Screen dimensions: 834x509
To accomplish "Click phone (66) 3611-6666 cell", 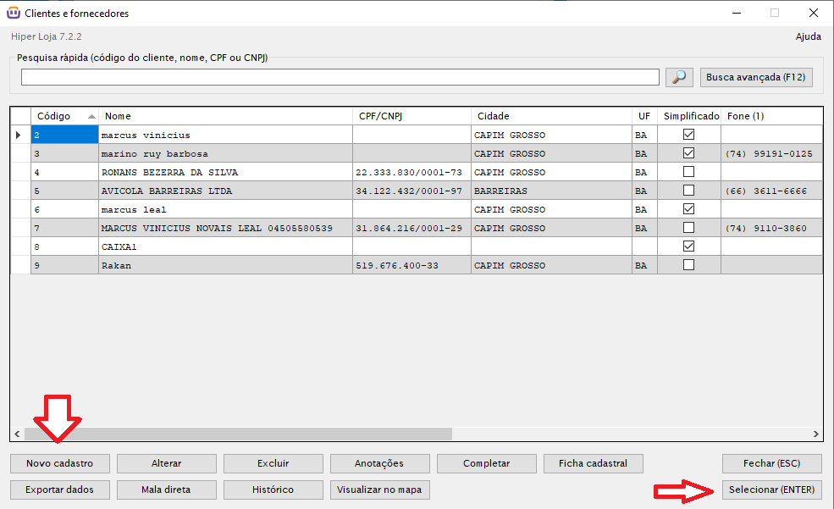I will point(772,191).
